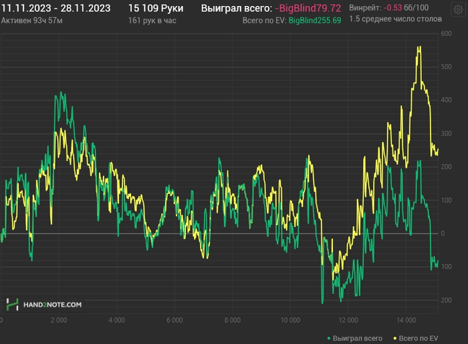
Task: Click the x-axis label '10 000'
Action: 290,320
